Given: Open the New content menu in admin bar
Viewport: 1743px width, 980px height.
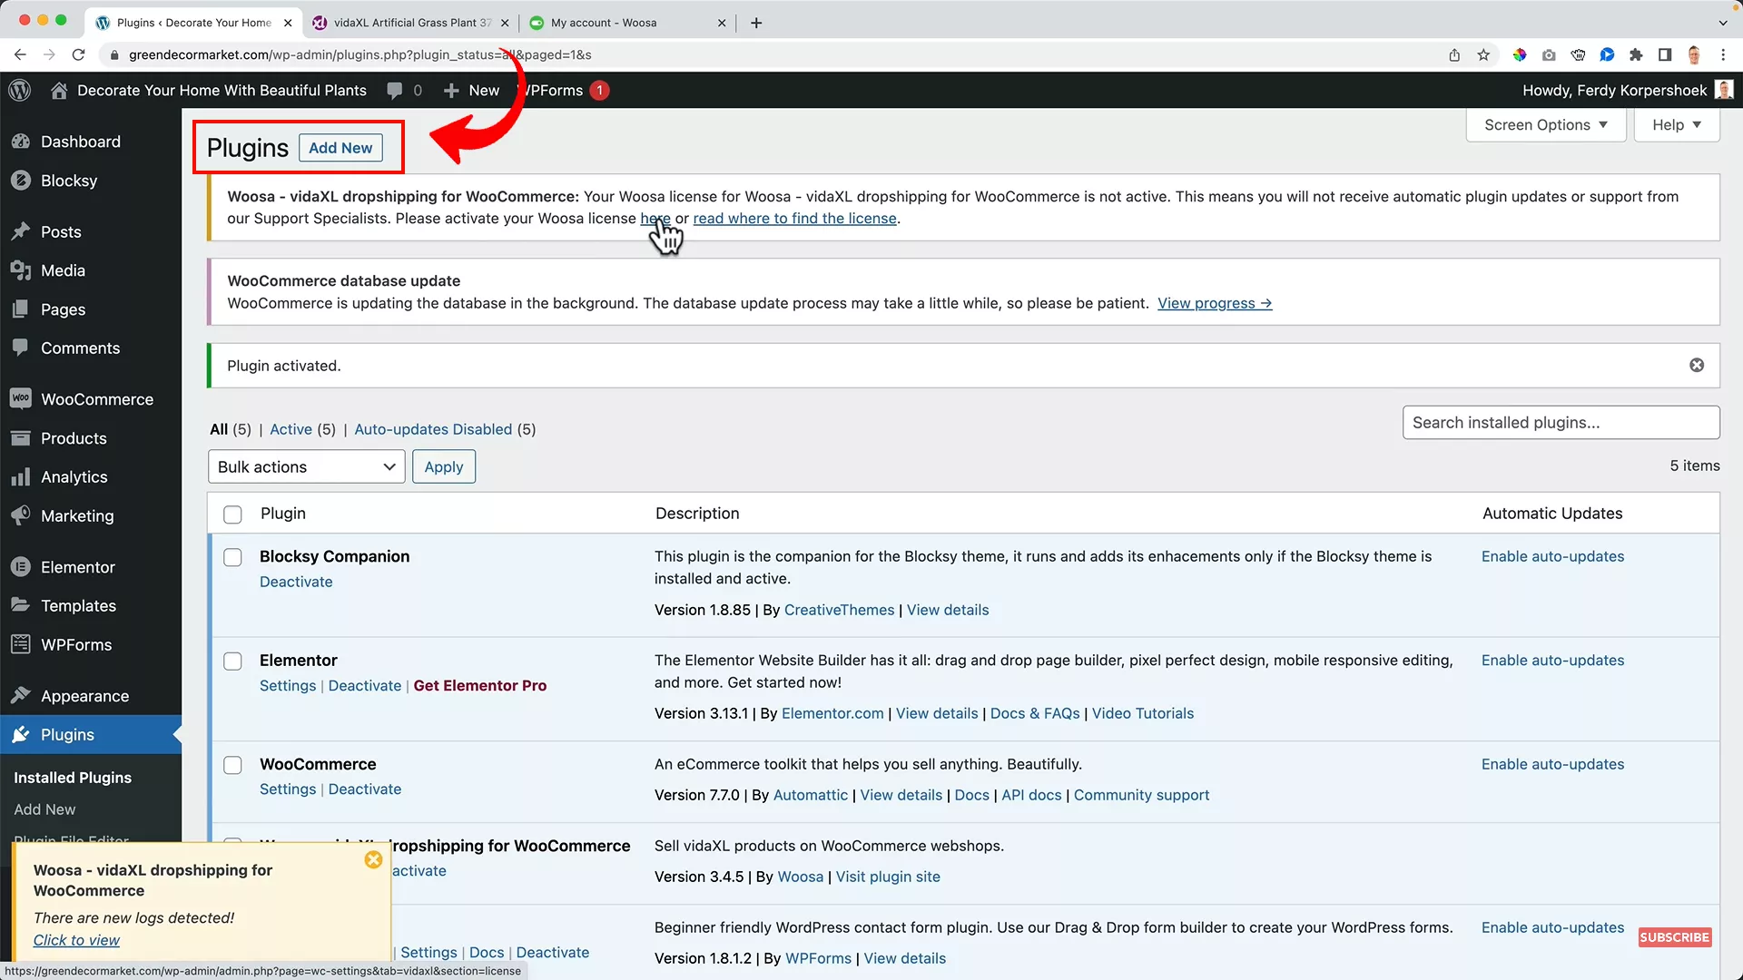Looking at the screenshot, I should [470, 90].
